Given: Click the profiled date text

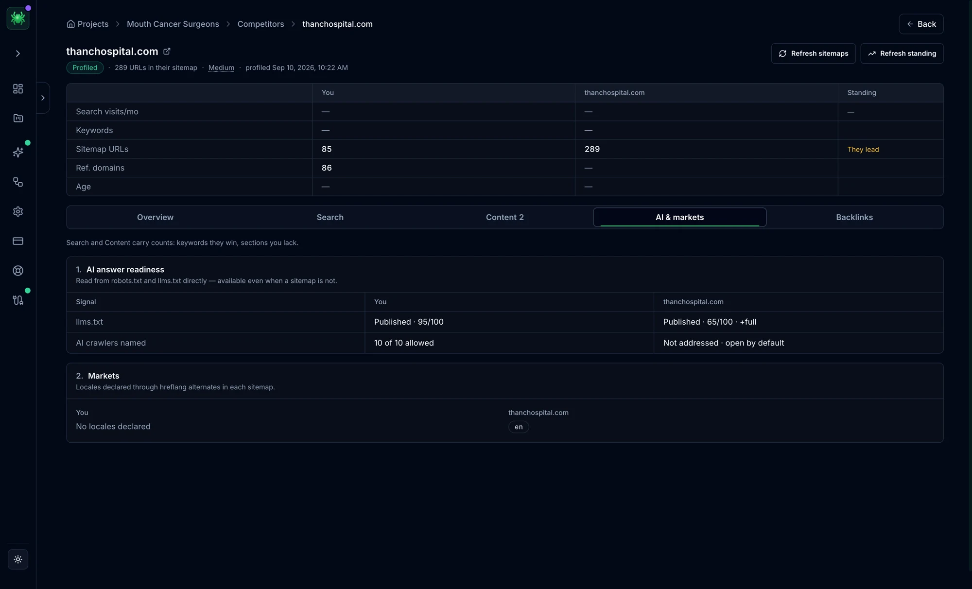Looking at the screenshot, I should (296, 68).
